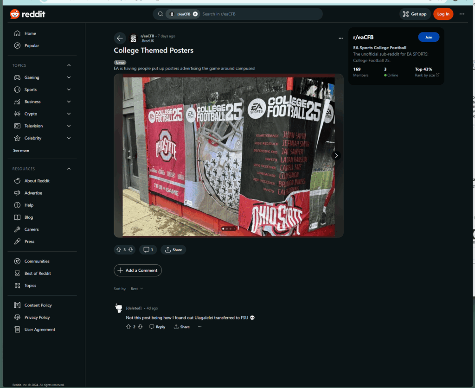475x388 pixels.
Task: Expand the Sports topic section
Action: tap(69, 89)
